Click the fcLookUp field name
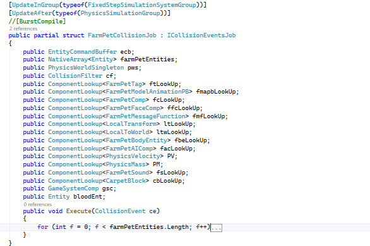The width and height of the screenshot is (370, 246). [167, 100]
